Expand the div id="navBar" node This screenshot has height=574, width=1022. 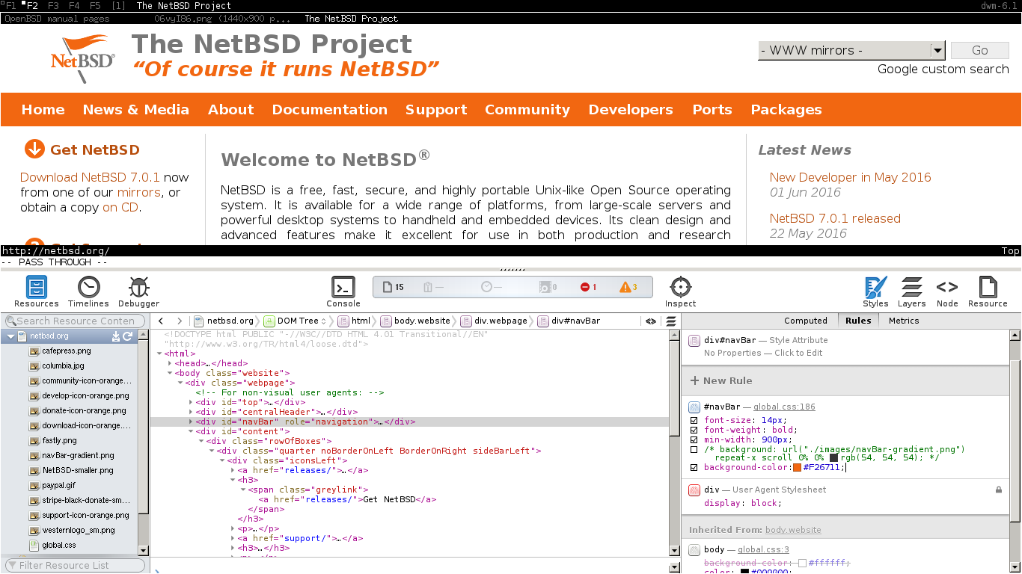pos(191,422)
